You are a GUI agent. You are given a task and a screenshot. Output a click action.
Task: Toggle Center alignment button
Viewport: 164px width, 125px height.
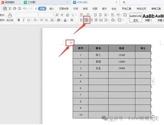coord(86,20)
